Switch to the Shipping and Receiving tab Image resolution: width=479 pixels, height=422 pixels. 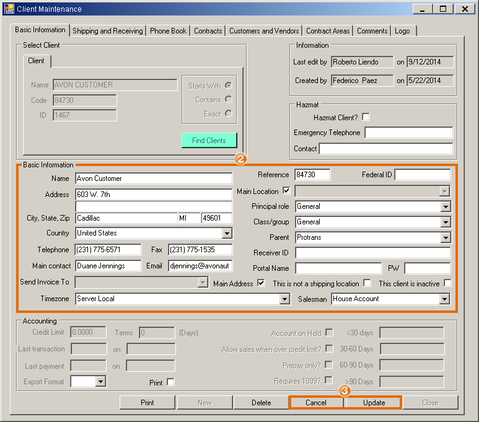click(x=108, y=31)
